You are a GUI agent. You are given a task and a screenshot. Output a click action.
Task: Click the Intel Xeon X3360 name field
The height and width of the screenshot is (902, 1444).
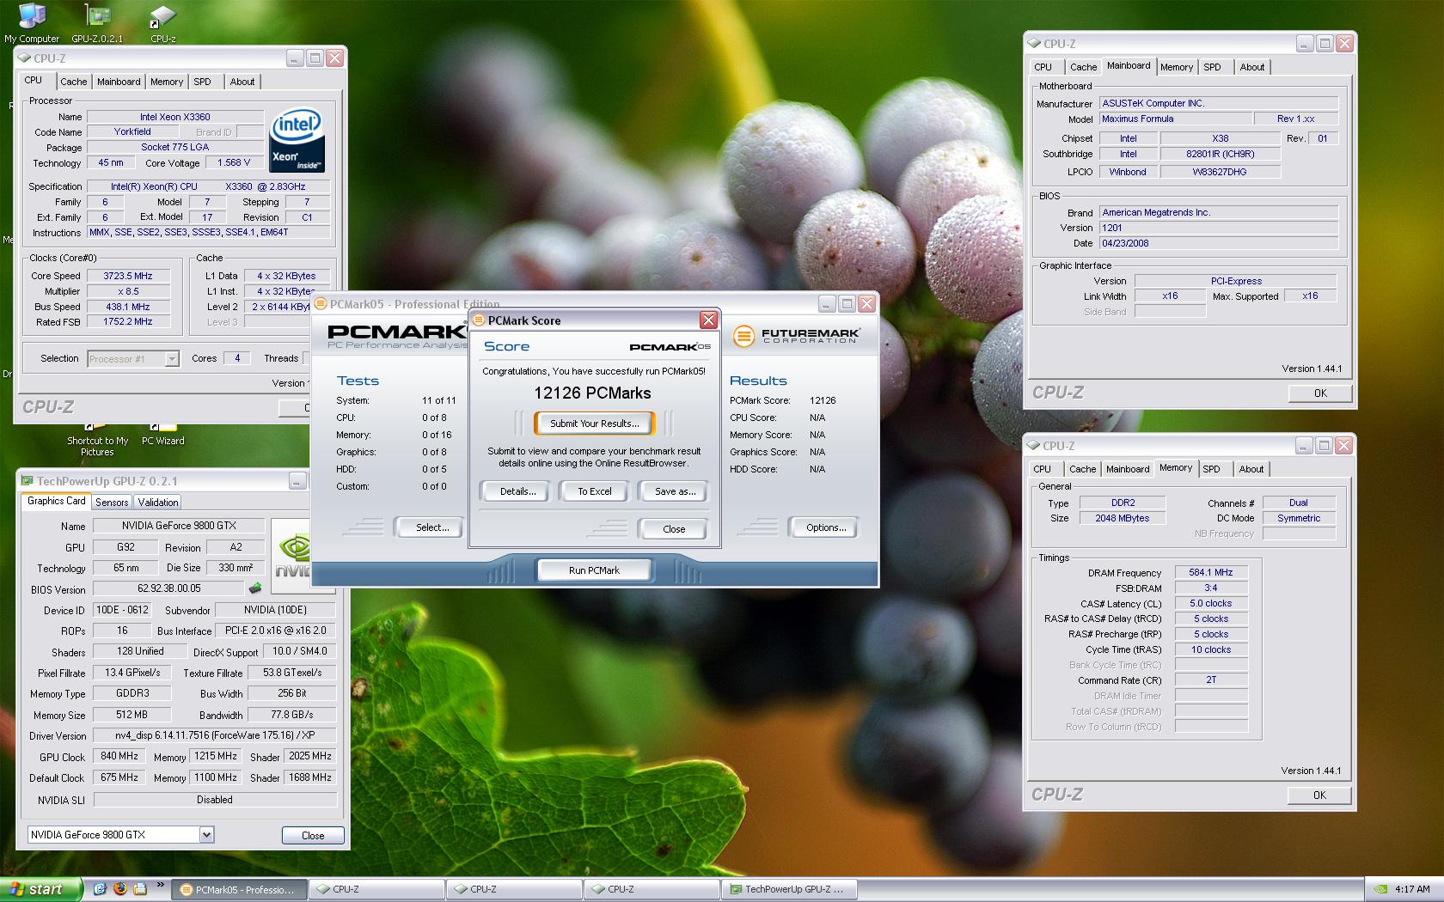pos(175,117)
